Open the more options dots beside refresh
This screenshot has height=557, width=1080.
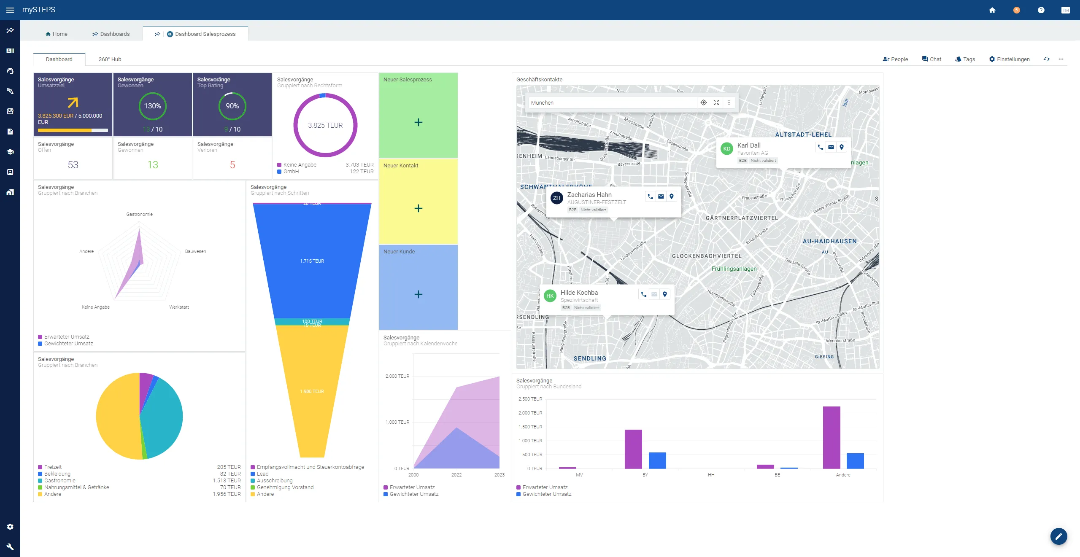(x=1061, y=59)
